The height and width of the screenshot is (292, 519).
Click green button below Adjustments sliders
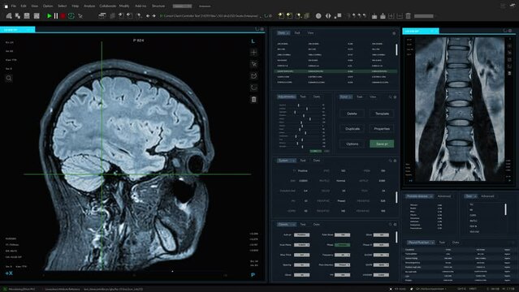315,151
